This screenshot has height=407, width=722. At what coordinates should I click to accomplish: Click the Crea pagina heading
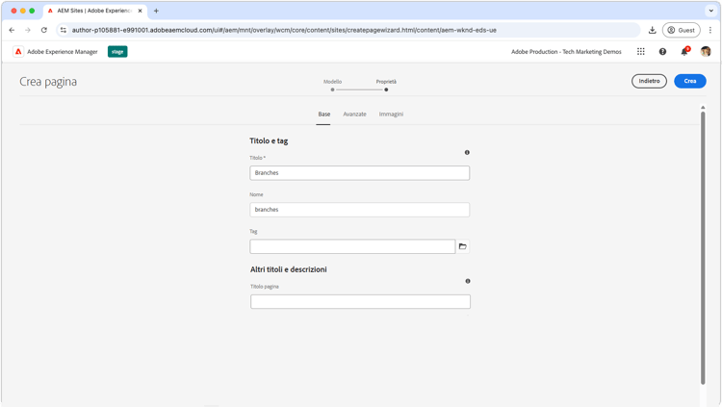coord(48,82)
